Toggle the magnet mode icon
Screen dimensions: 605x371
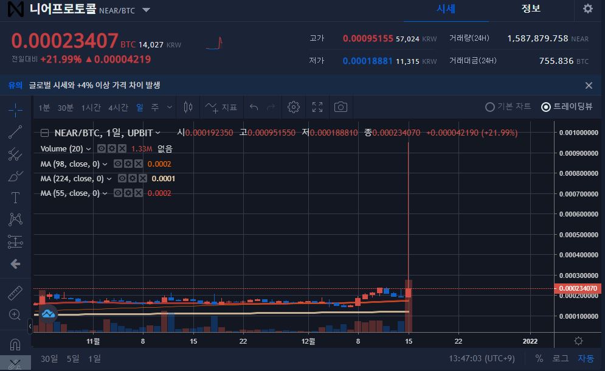pos(15,344)
